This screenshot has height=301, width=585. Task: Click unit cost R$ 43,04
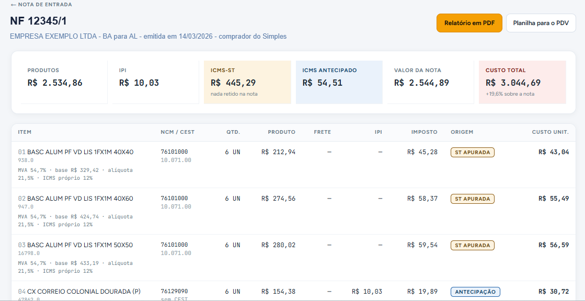554,152
